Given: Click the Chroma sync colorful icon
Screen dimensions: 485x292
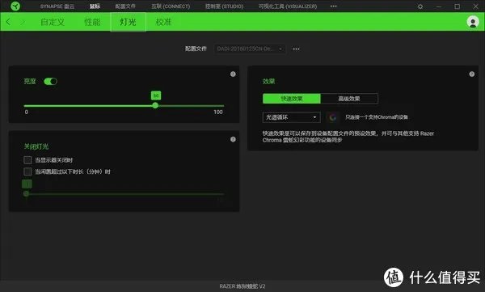Looking at the screenshot, I should [333, 117].
